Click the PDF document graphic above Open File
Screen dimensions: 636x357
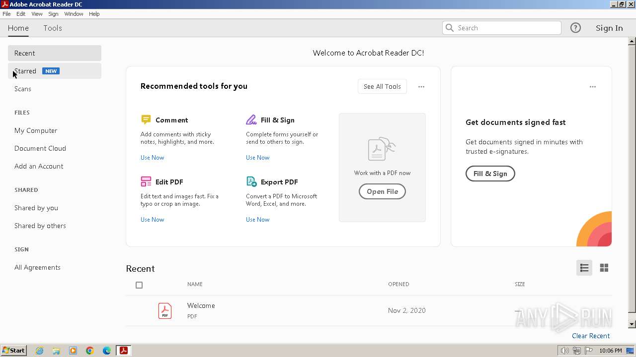click(382, 149)
